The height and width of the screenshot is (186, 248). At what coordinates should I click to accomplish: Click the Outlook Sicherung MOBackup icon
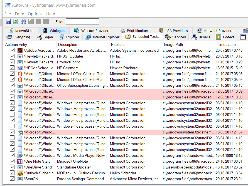tap(20, 173)
